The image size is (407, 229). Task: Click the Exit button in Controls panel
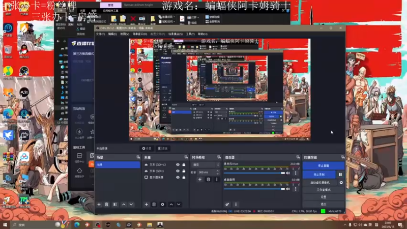tap(324, 204)
